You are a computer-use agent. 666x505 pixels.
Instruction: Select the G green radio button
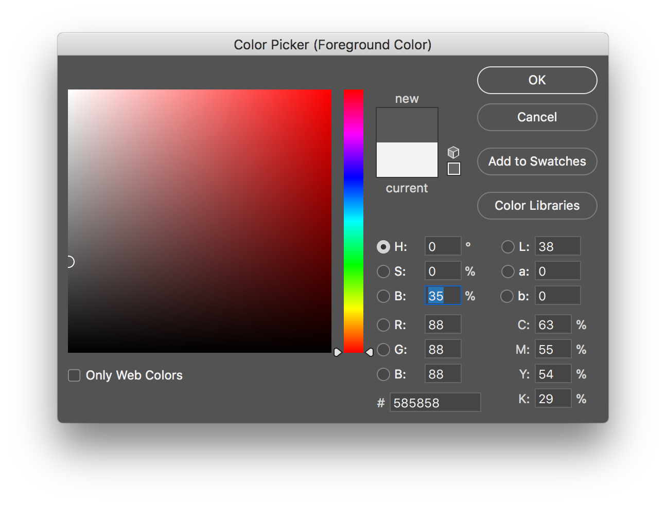click(x=383, y=350)
